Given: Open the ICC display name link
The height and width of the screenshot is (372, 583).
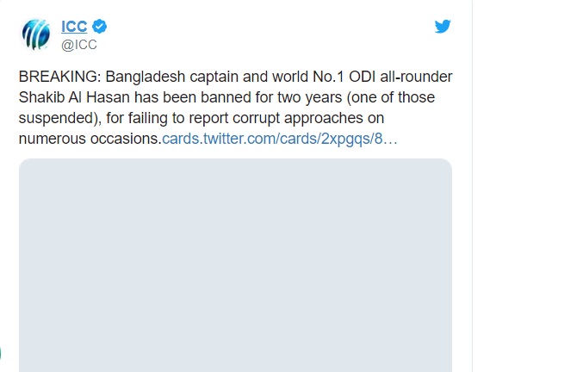Looking at the screenshot, I should tap(74, 27).
